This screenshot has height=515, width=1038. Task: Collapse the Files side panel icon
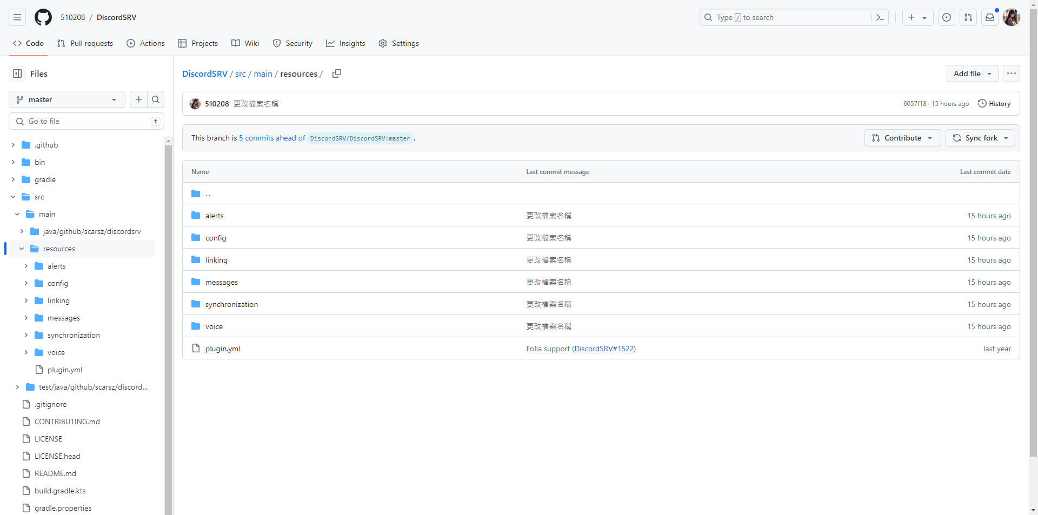tap(17, 73)
